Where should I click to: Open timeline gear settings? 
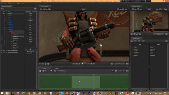pyautogui.click(x=127, y=71)
